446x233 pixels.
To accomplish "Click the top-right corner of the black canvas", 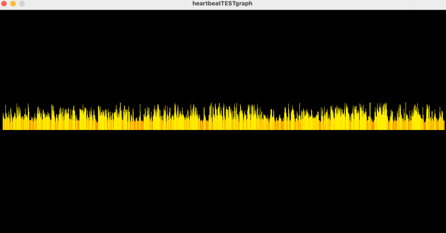I will (x=444, y=12).
